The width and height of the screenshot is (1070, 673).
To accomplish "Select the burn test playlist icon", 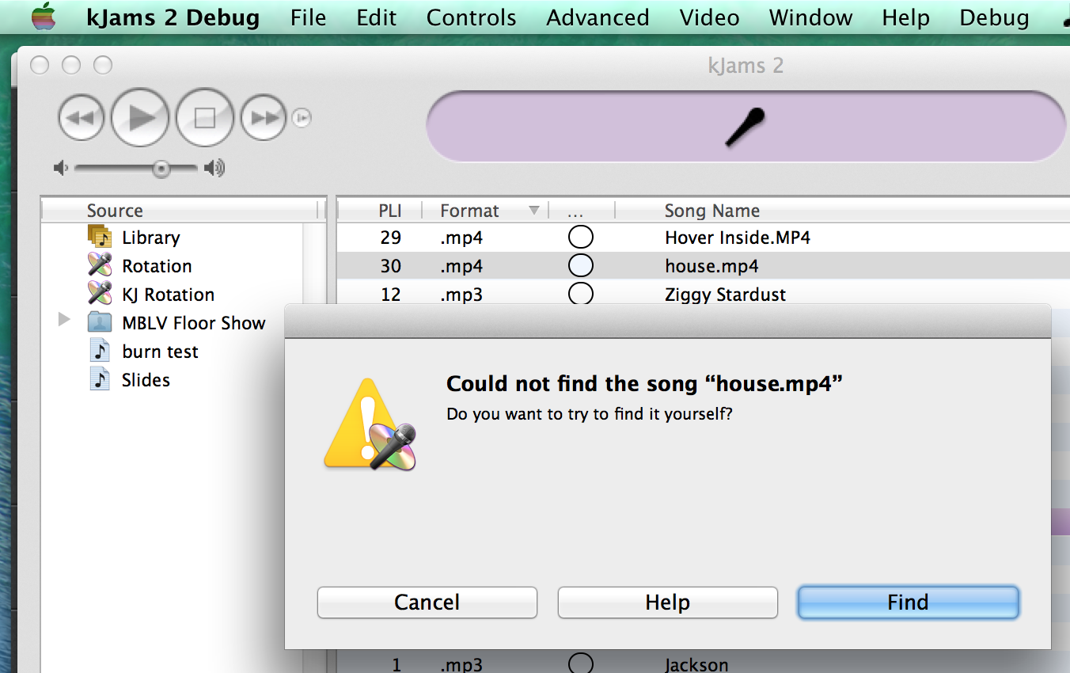I will (x=100, y=351).
